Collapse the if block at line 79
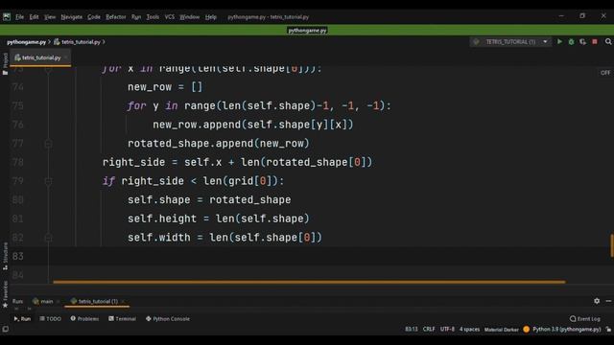This screenshot has width=614, height=345. tap(48, 181)
